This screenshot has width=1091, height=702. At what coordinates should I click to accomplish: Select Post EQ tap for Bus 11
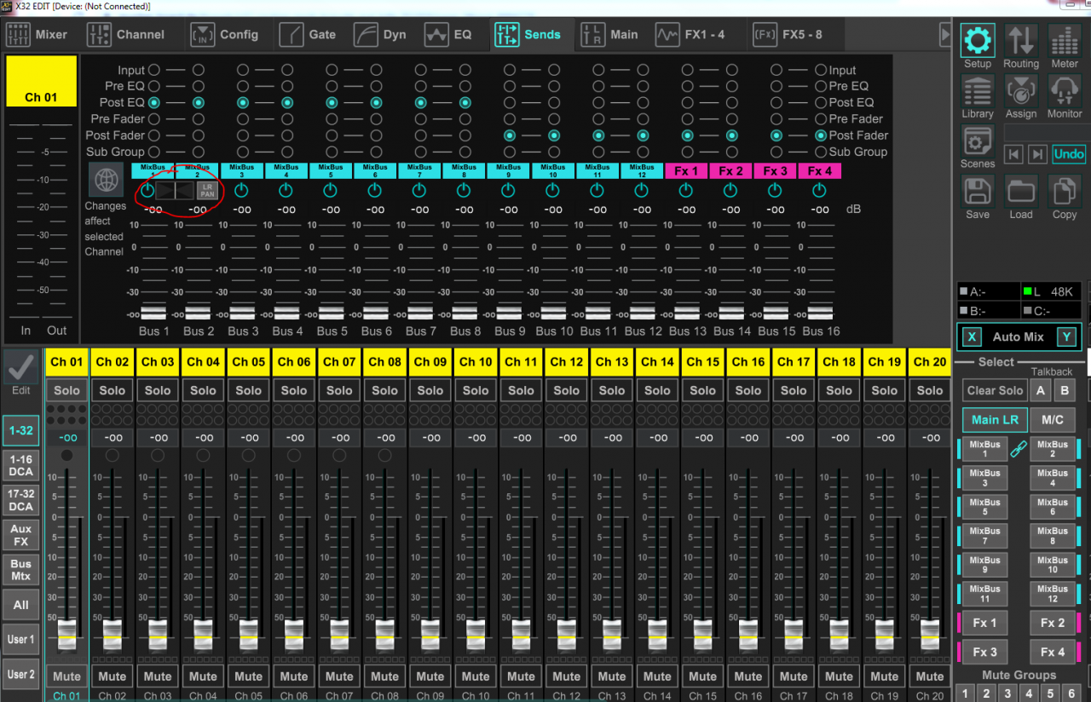click(x=597, y=102)
